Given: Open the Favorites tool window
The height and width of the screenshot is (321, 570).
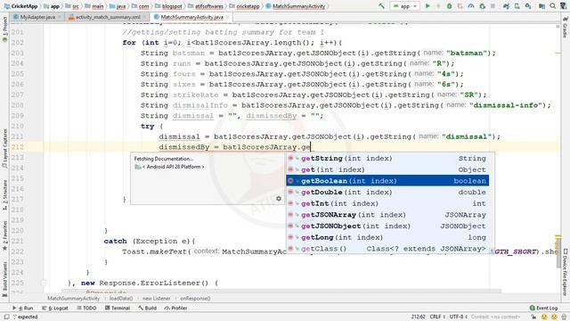Looking at the screenshot, I should (4, 235).
